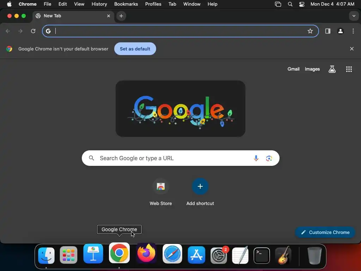
Task: Click the Google holiday doodle
Action: (x=180, y=109)
